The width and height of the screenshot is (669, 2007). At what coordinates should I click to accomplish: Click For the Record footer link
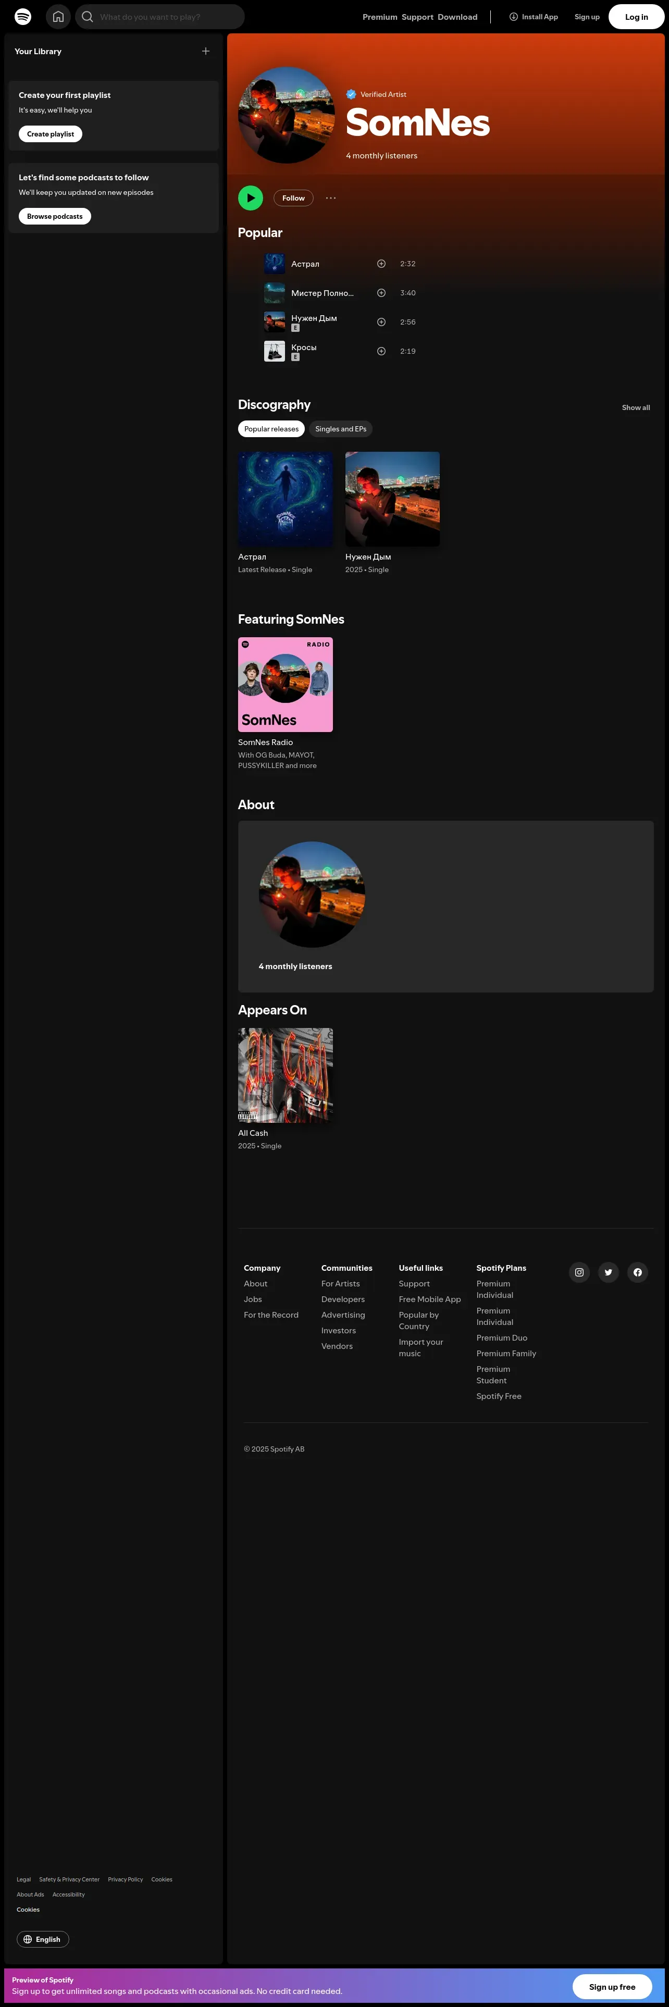(x=271, y=1315)
